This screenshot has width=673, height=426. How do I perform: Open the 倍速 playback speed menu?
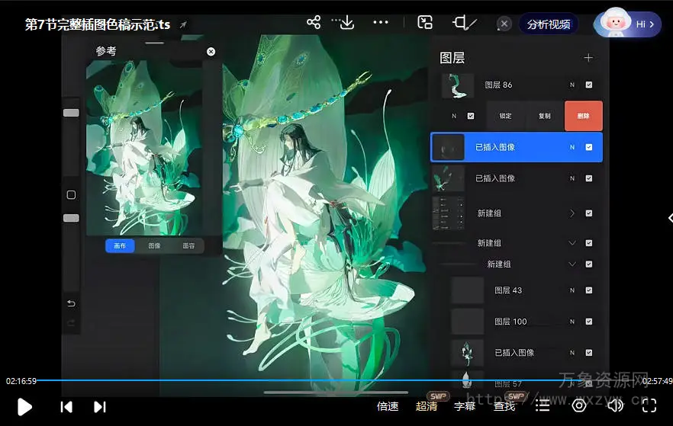[x=388, y=407]
